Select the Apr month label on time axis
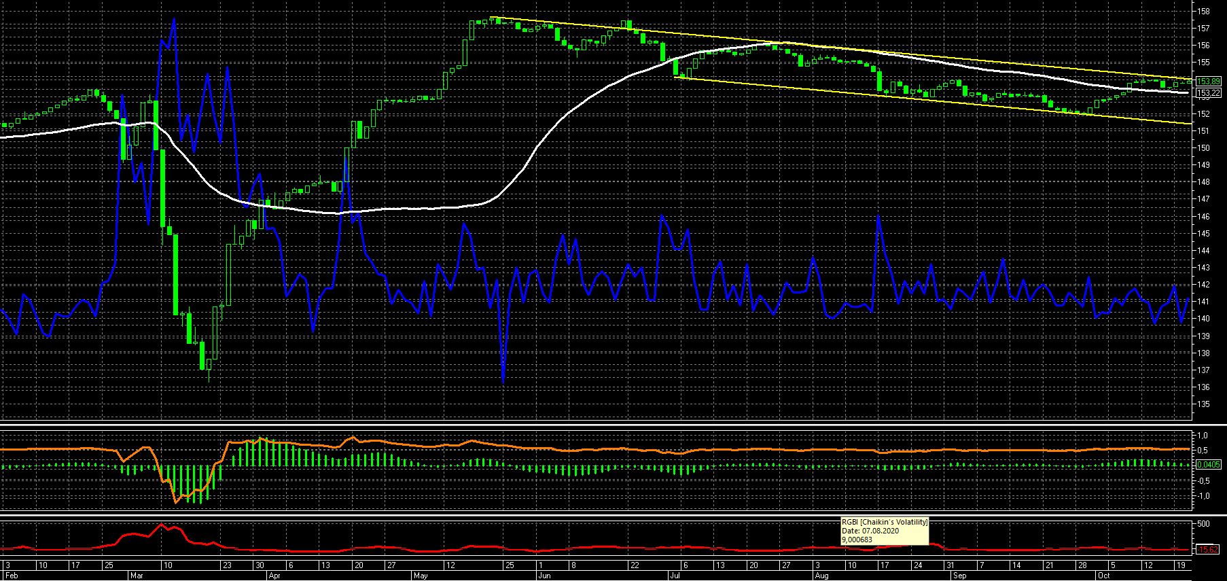 tap(274, 576)
